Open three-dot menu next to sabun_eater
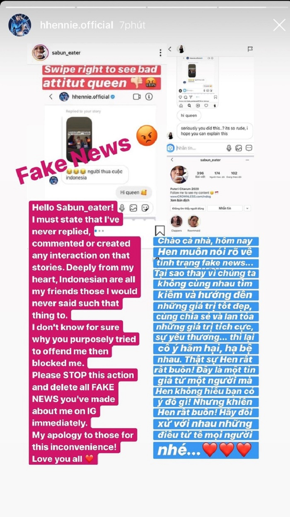The image size is (290, 517). [160, 53]
